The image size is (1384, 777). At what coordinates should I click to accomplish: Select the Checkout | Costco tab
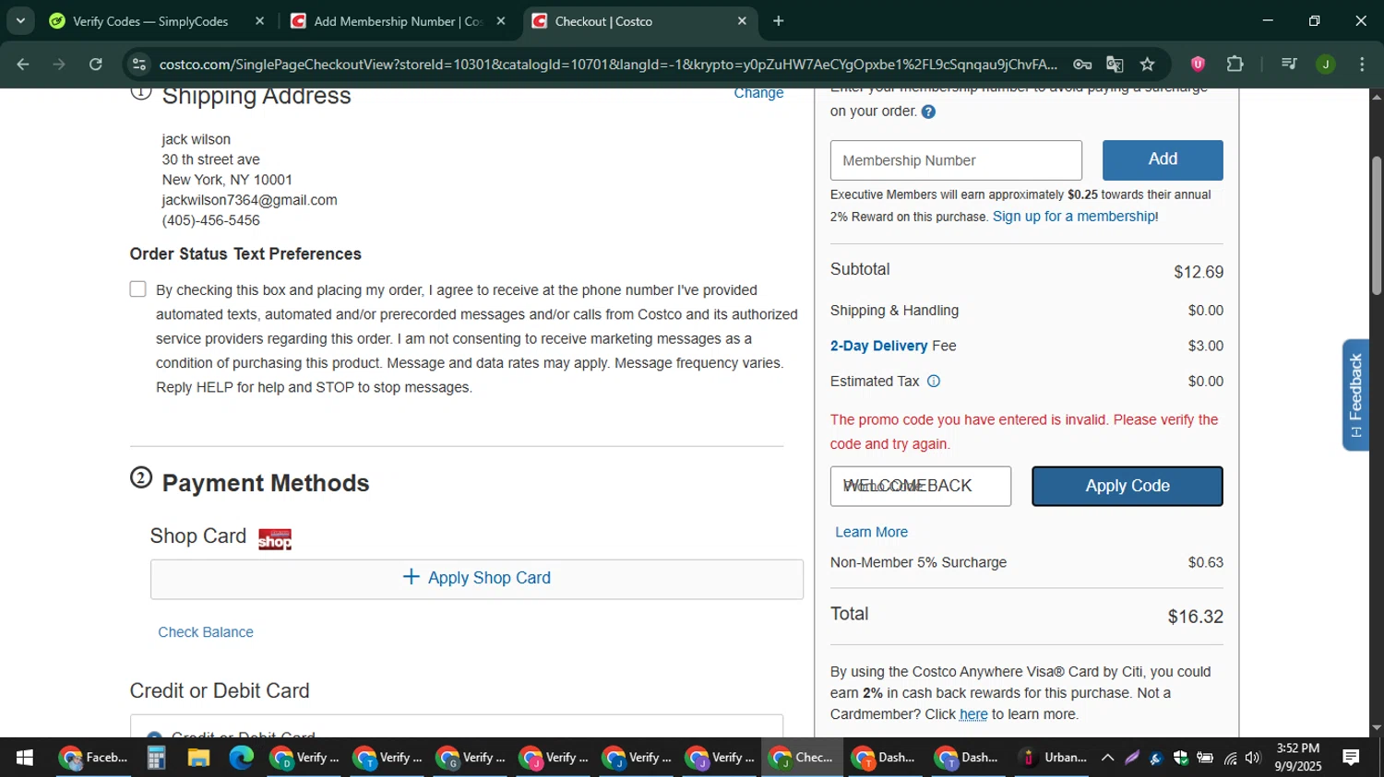tap(640, 20)
